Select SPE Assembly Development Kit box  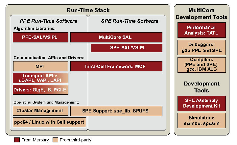[x=201, y=103]
